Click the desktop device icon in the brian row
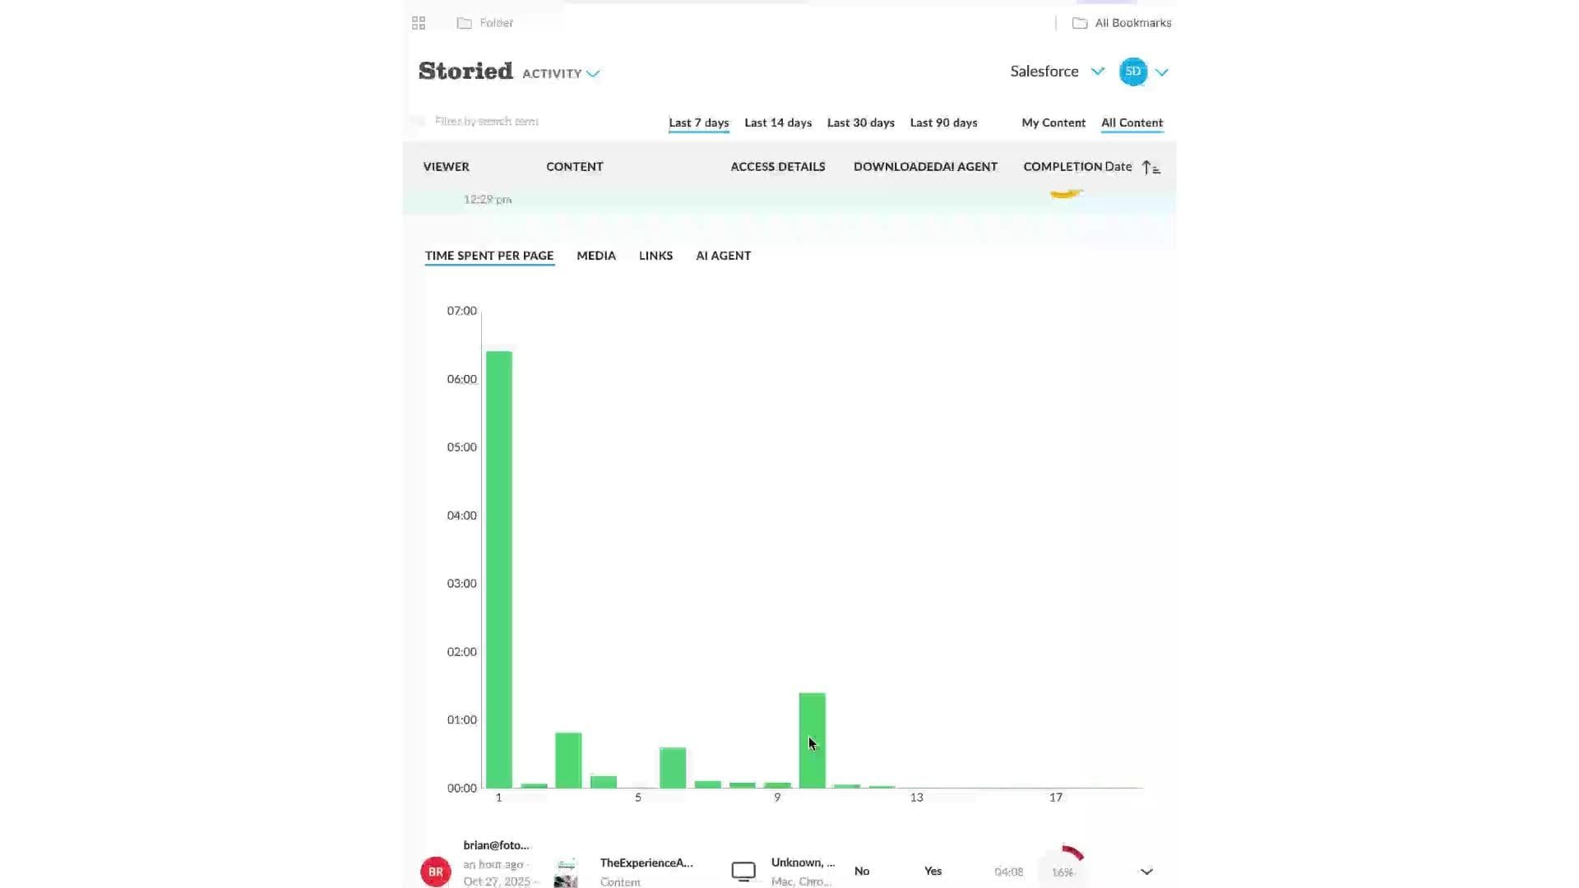Screen dimensions: 1579x888 743,872
